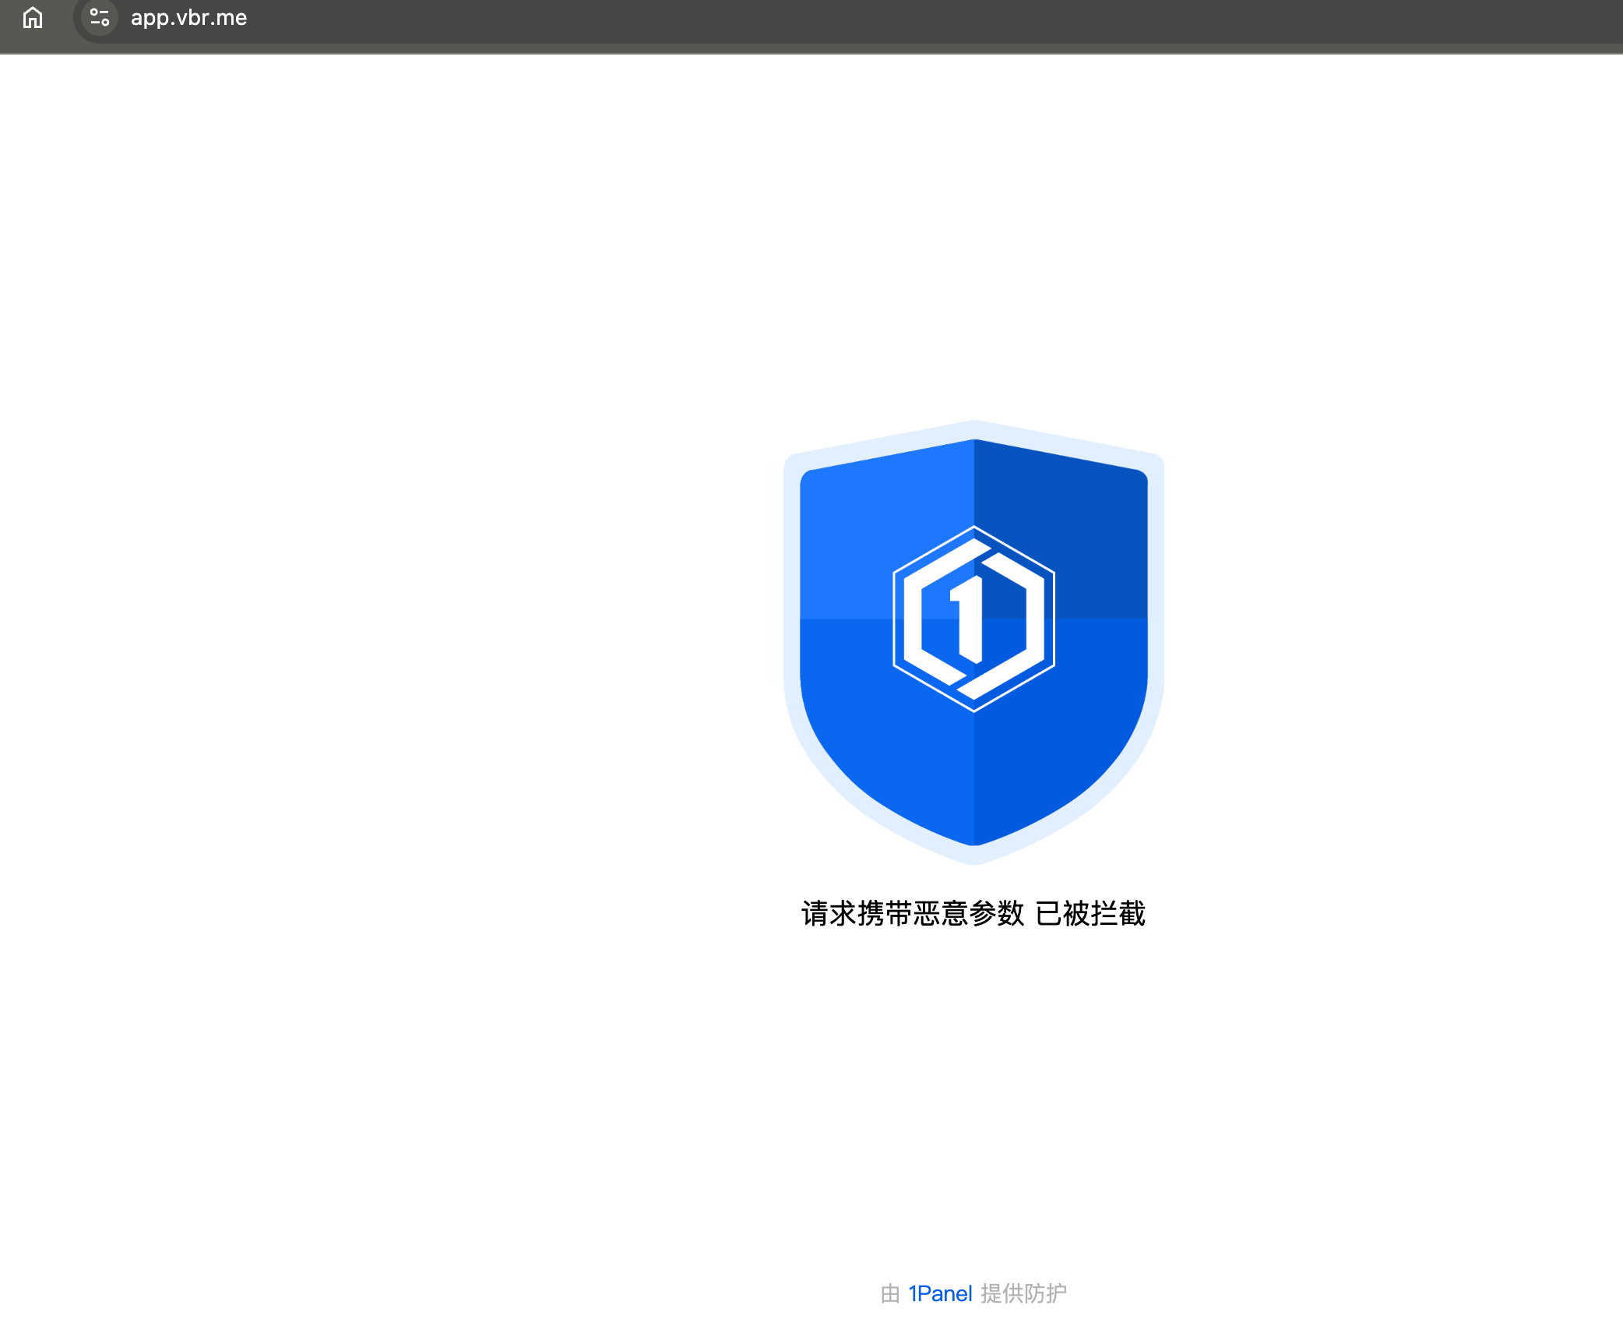The height and width of the screenshot is (1337, 1623).
Task: Open the 1Panel link in the footer
Action: tap(940, 1293)
